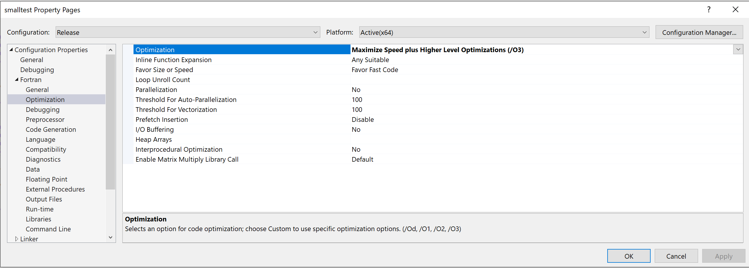749x268 pixels.
Task: Click the Cancel button
Action: click(676, 256)
